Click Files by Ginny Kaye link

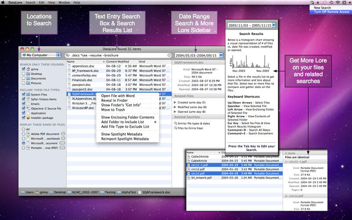[190, 128]
